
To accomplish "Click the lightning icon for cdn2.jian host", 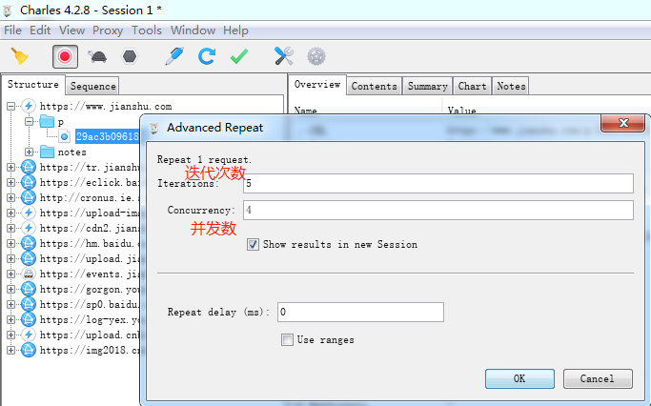I will pos(29,229).
